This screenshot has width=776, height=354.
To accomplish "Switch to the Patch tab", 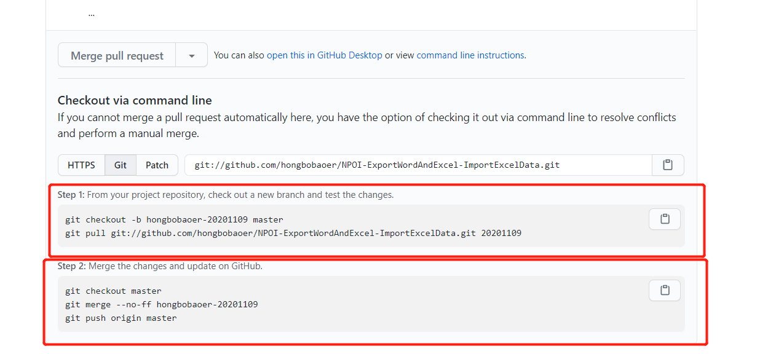I will click(x=157, y=165).
